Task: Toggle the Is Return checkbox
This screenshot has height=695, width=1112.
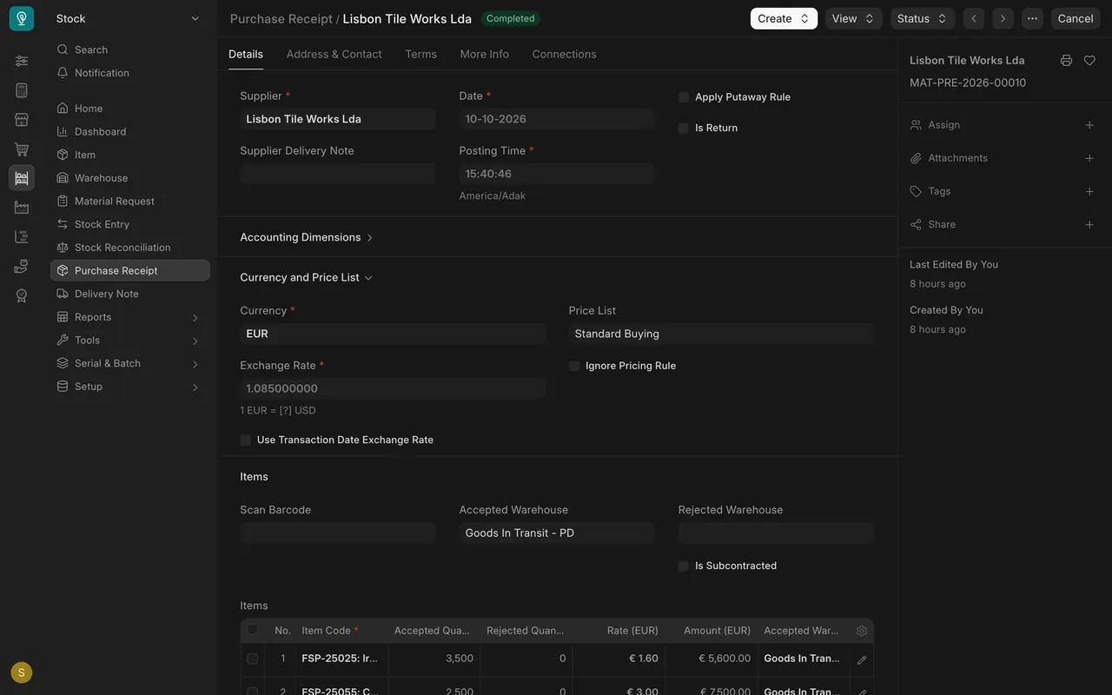Action: tap(684, 128)
